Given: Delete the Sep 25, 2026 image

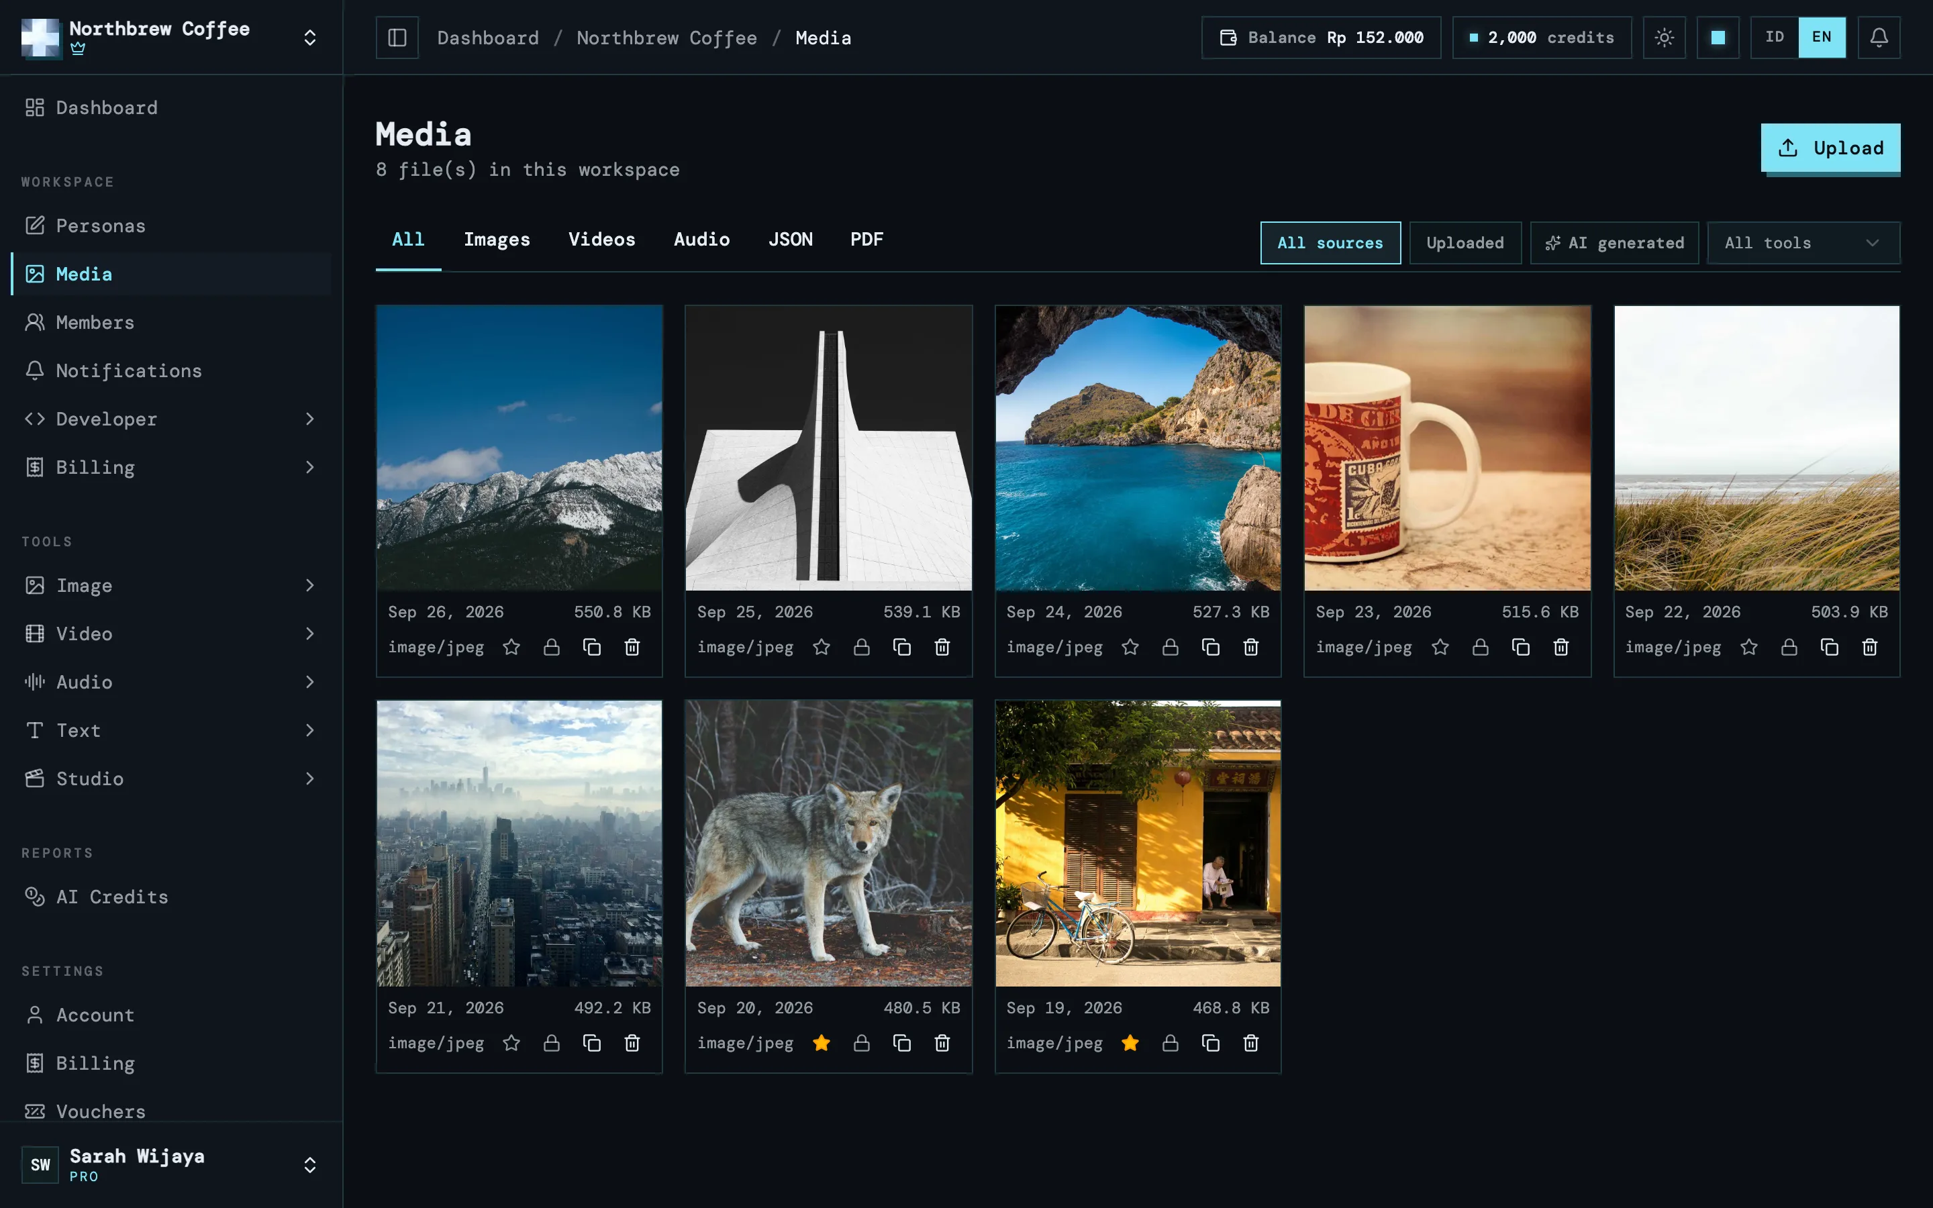Looking at the screenshot, I should pyautogui.click(x=942, y=647).
